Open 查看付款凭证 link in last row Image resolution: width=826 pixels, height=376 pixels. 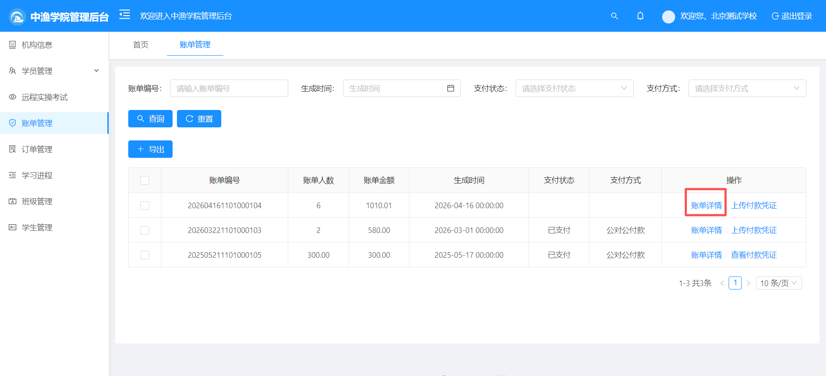click(x=754, y=255)
